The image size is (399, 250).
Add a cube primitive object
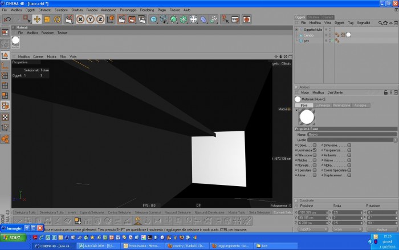click(x=153, y=19)
